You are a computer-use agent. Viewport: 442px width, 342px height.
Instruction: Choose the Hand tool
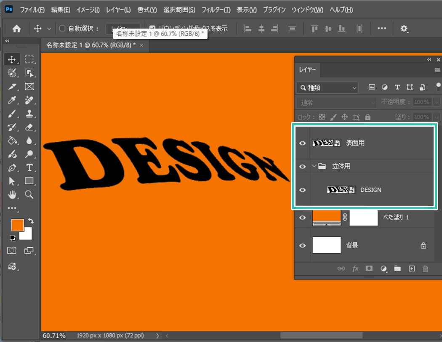click(13, 194)
